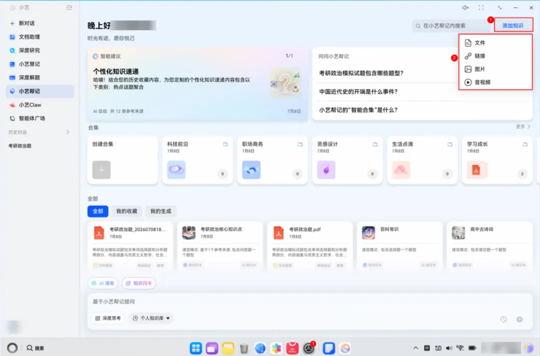Expand the system tray up-arrow
This screenshot has height=356, width=540.
[415, 348]
